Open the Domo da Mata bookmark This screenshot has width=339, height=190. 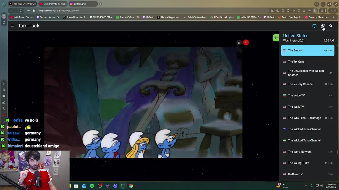tap(317, 17)
